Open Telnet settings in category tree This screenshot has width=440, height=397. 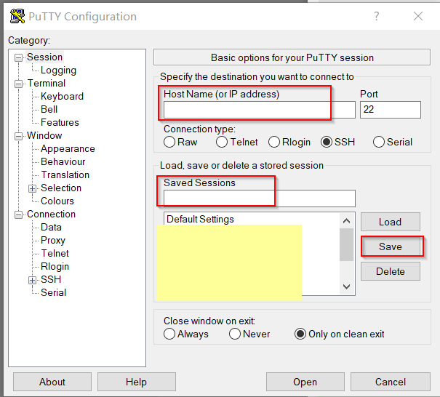pos(55,253)
